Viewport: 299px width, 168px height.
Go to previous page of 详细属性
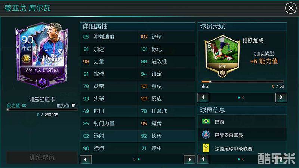pos(86,159)
